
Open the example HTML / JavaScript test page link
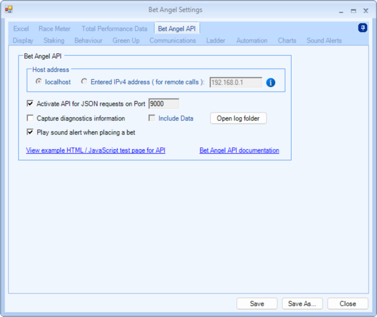point(96,150)
